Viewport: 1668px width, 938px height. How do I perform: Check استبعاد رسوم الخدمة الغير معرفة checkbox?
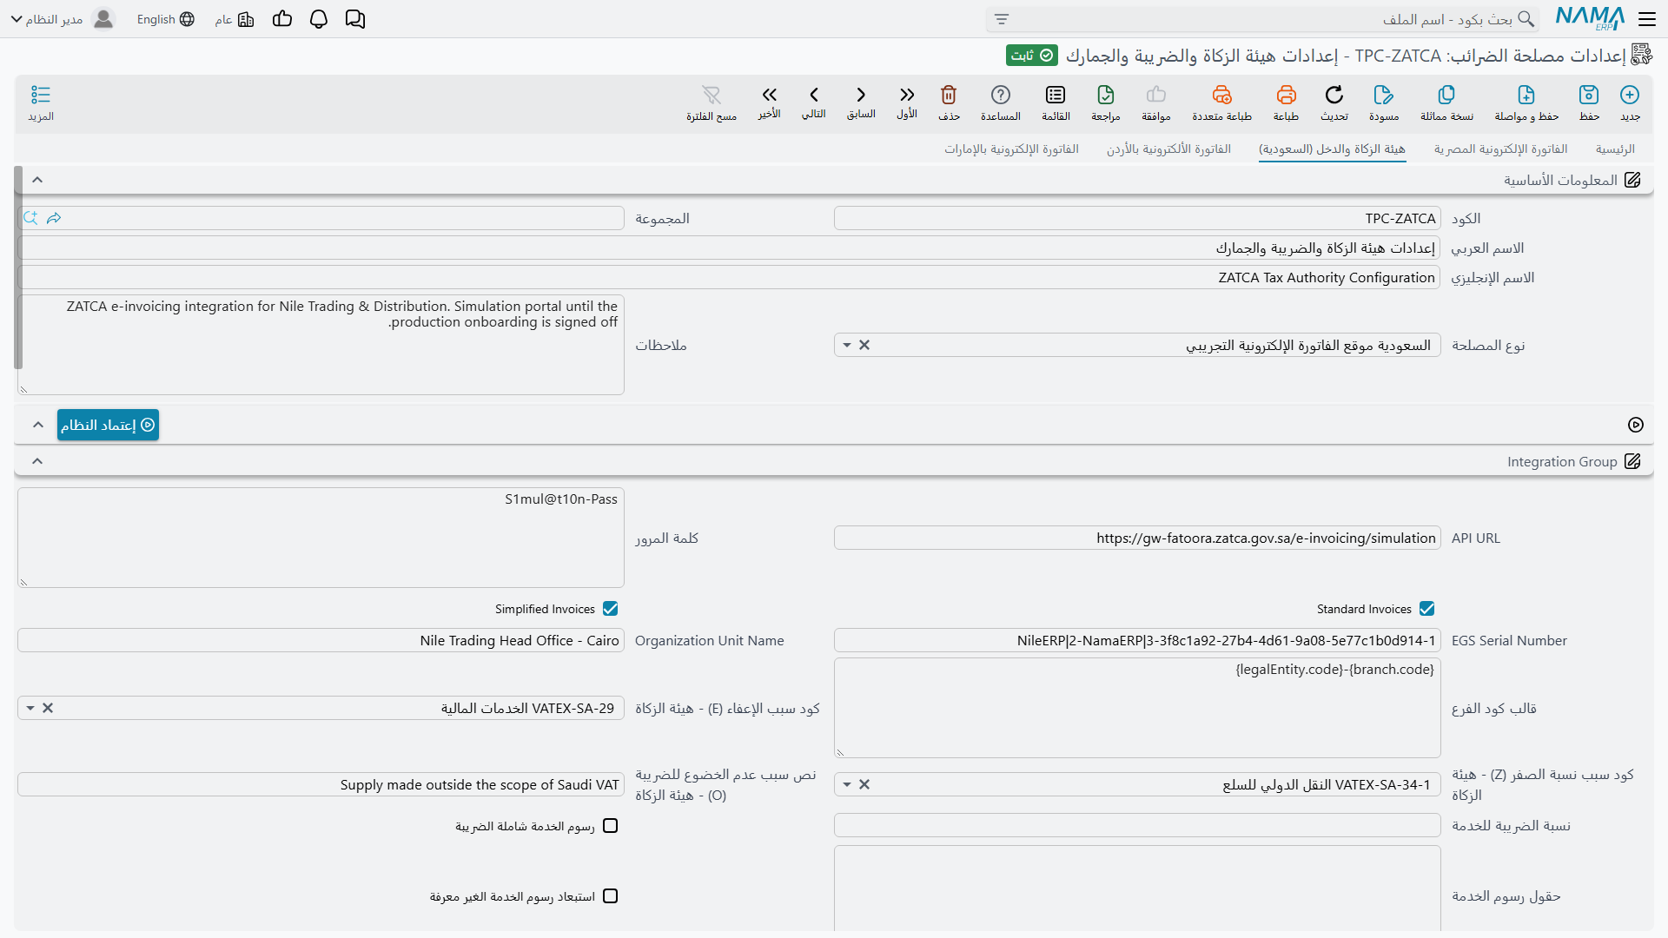[611, 896]
